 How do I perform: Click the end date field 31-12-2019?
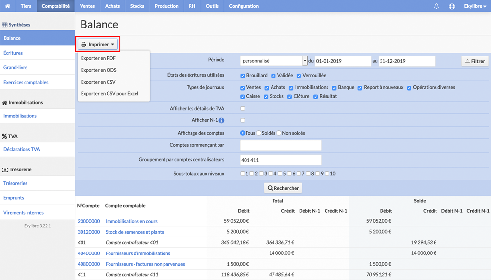click(407, 61)
